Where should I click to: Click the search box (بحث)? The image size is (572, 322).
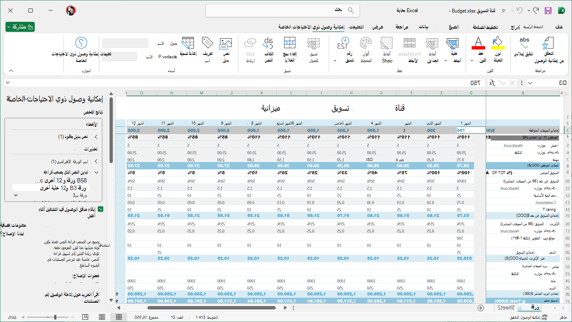(x=283, y=10)
